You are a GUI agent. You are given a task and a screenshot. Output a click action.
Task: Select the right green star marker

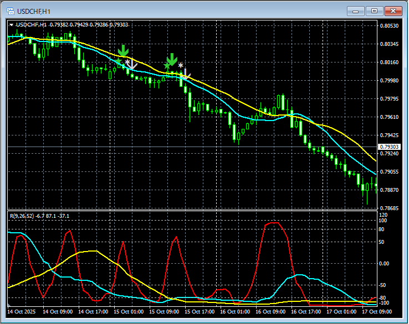coord(167,66)
